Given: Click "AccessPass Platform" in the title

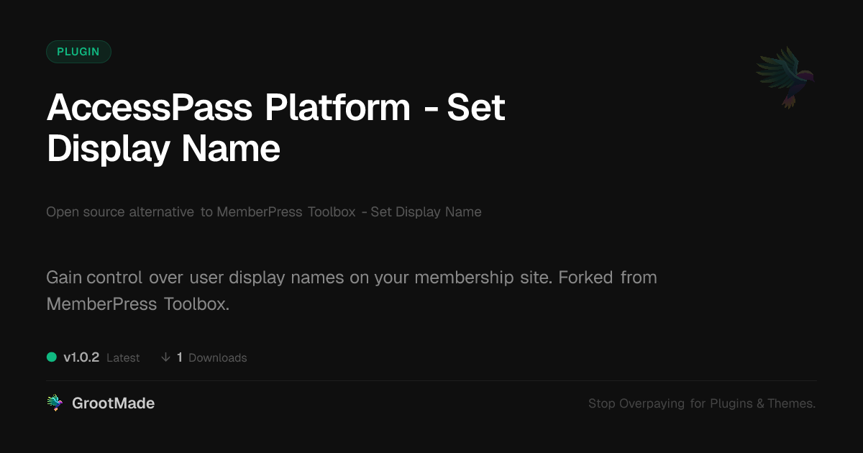Looking at the screenshot, I should click(x=228, y=109).
